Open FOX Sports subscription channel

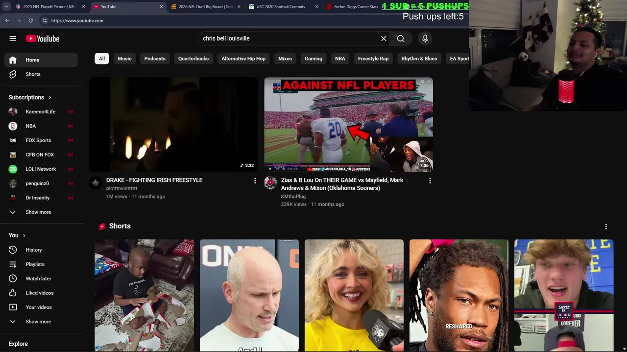click(x=41, y=140)
